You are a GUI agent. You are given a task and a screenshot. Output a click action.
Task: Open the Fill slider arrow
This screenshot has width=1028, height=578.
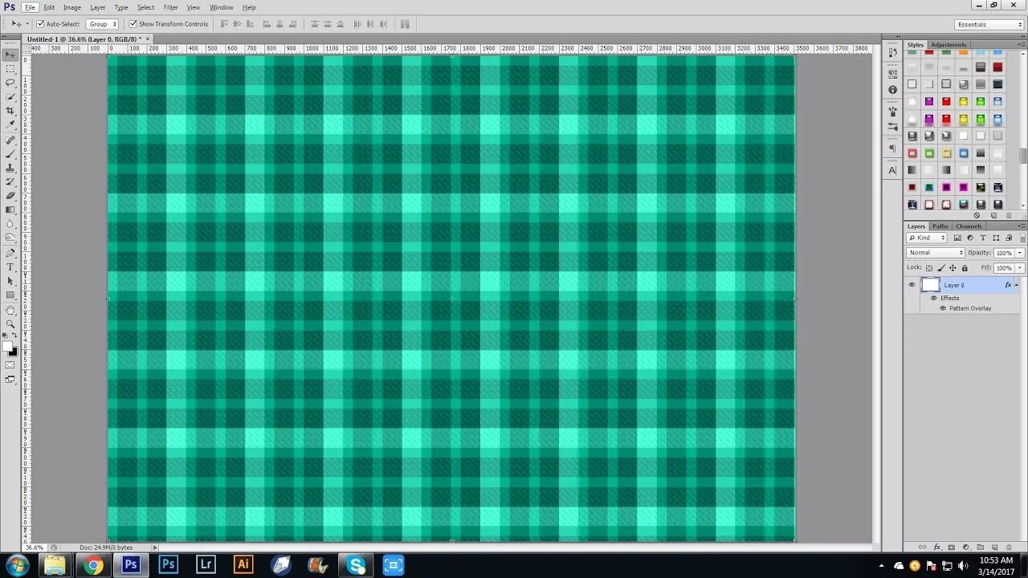point(1020,268)
